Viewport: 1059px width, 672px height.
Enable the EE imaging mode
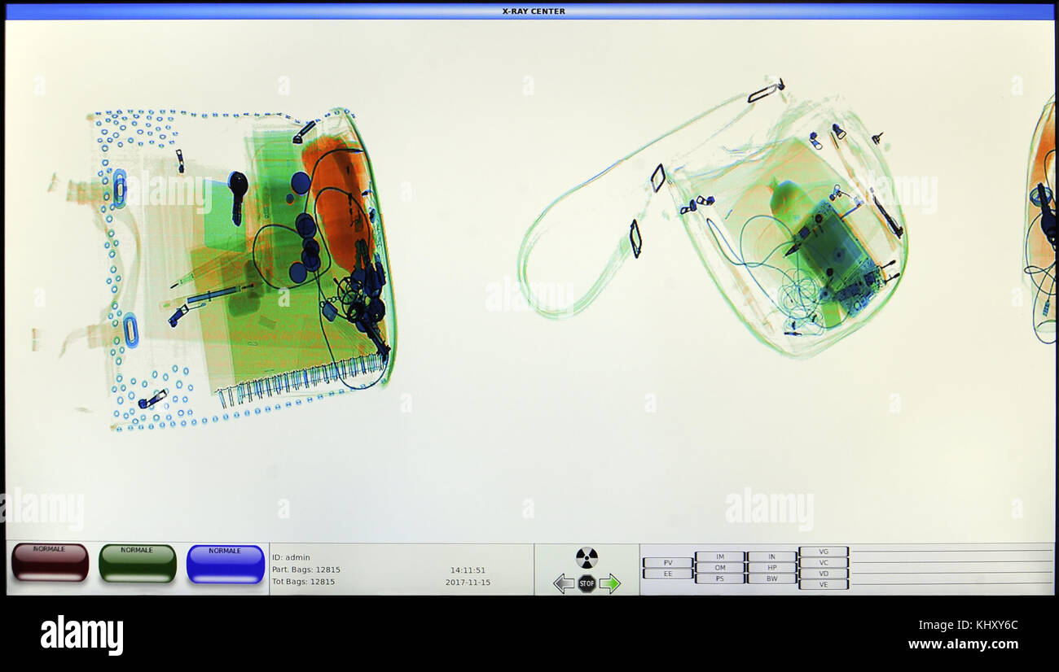click(x=667, y=574)
